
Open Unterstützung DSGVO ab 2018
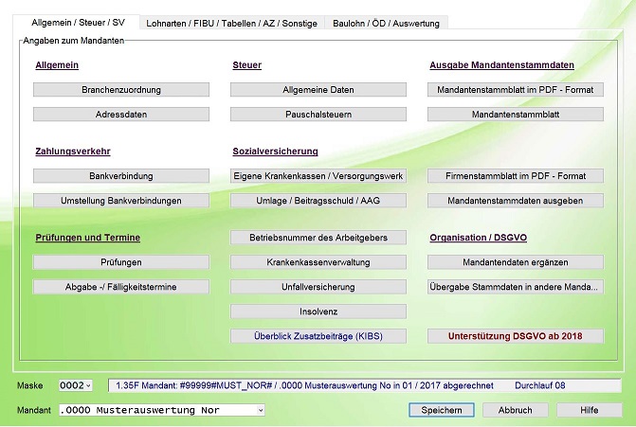(516, 336)
